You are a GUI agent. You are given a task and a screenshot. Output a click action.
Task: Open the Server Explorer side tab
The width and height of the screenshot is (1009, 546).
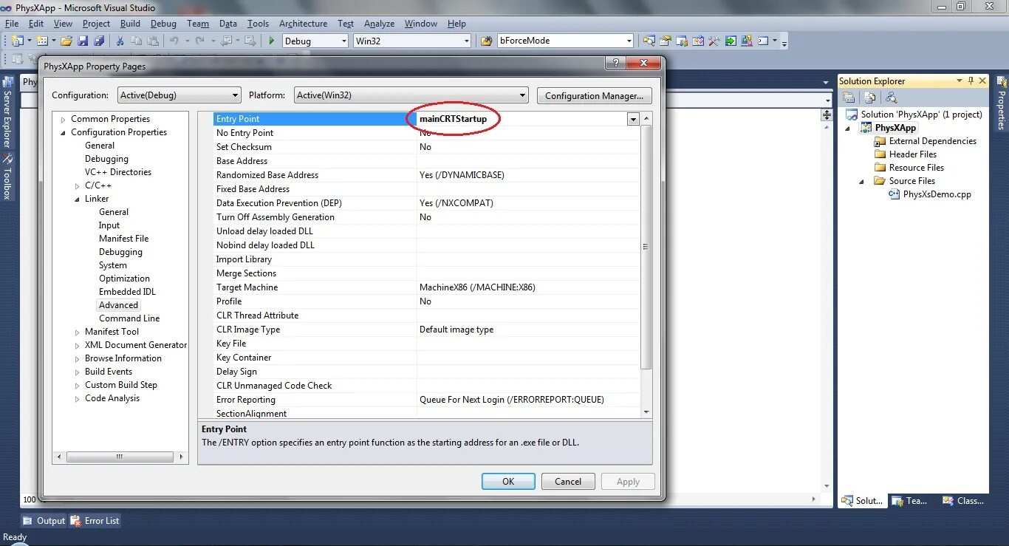pyautogui.click(x=8, y=112)
